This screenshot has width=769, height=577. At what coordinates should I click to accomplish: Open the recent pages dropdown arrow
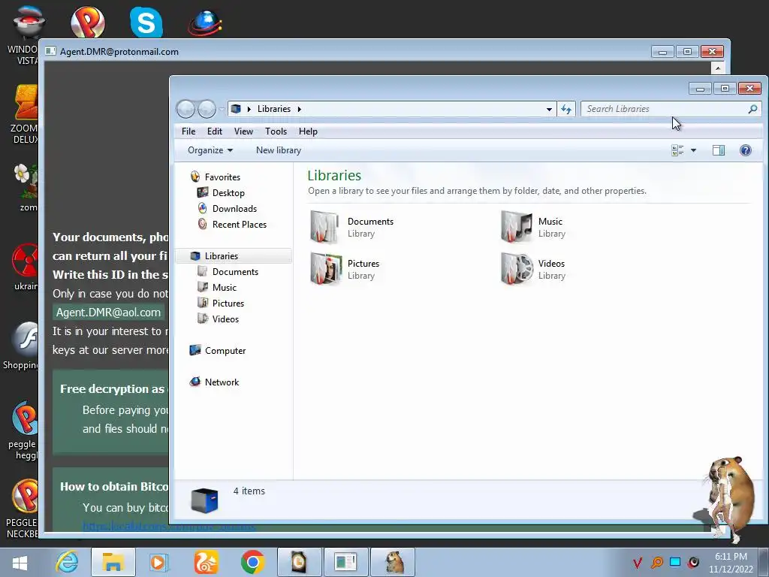pos(222,109)
